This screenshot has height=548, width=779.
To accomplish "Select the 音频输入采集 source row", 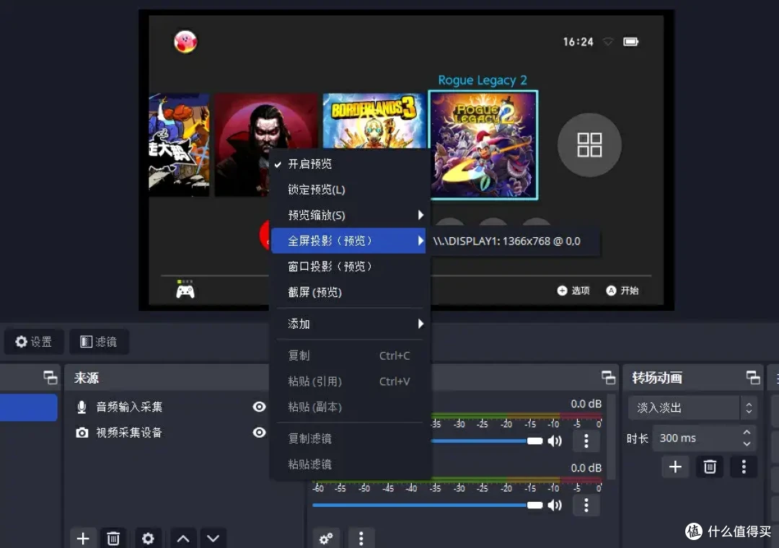I will click(x=167, y=407).
